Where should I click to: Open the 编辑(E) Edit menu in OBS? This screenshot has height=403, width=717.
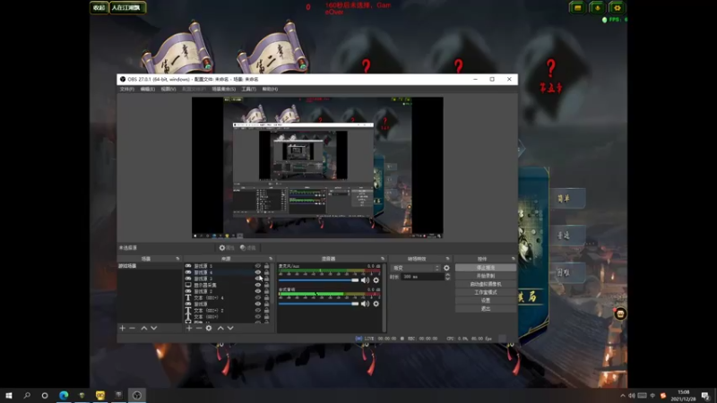coord(147,89)
